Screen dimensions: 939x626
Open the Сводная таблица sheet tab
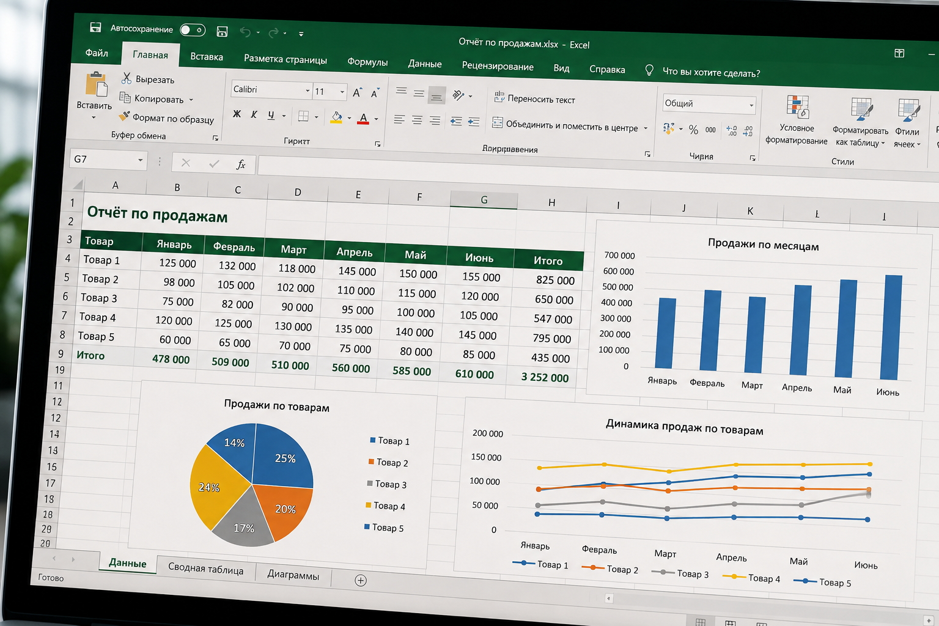point(205,569)
